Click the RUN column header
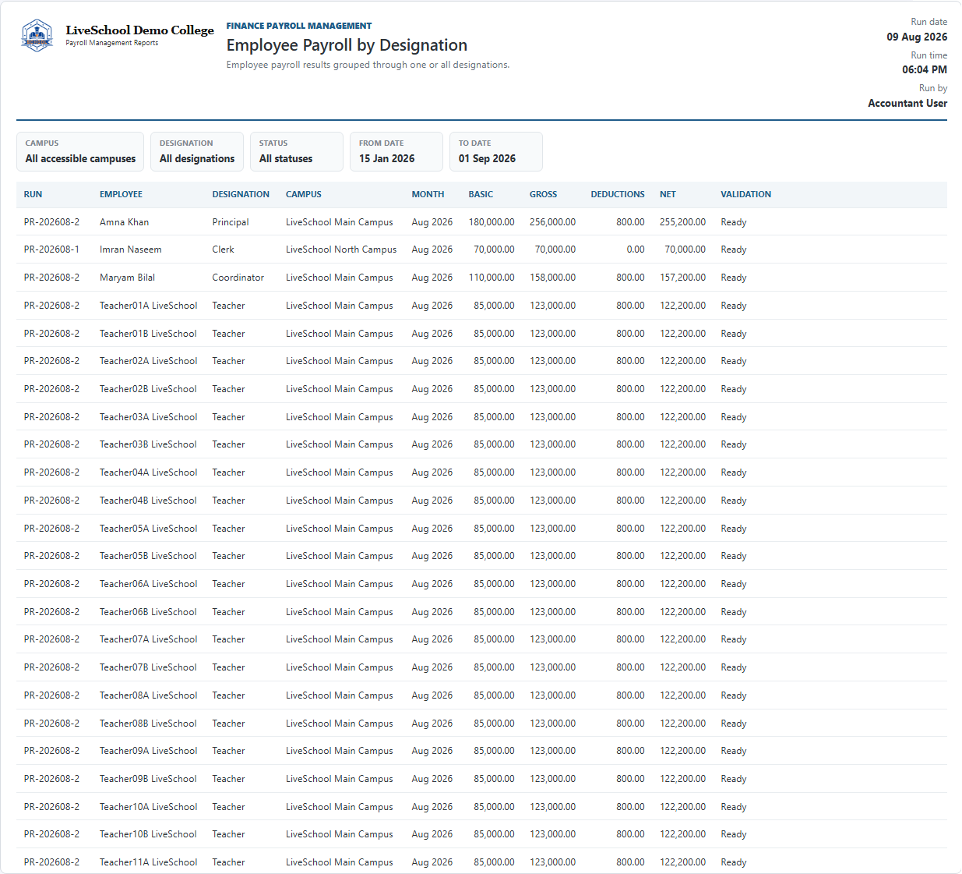 tap(33, 194)
